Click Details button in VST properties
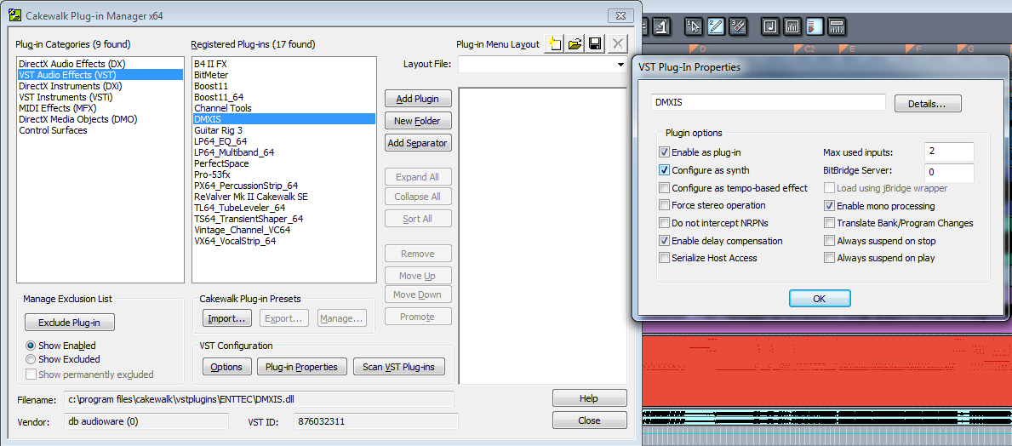 928,103
